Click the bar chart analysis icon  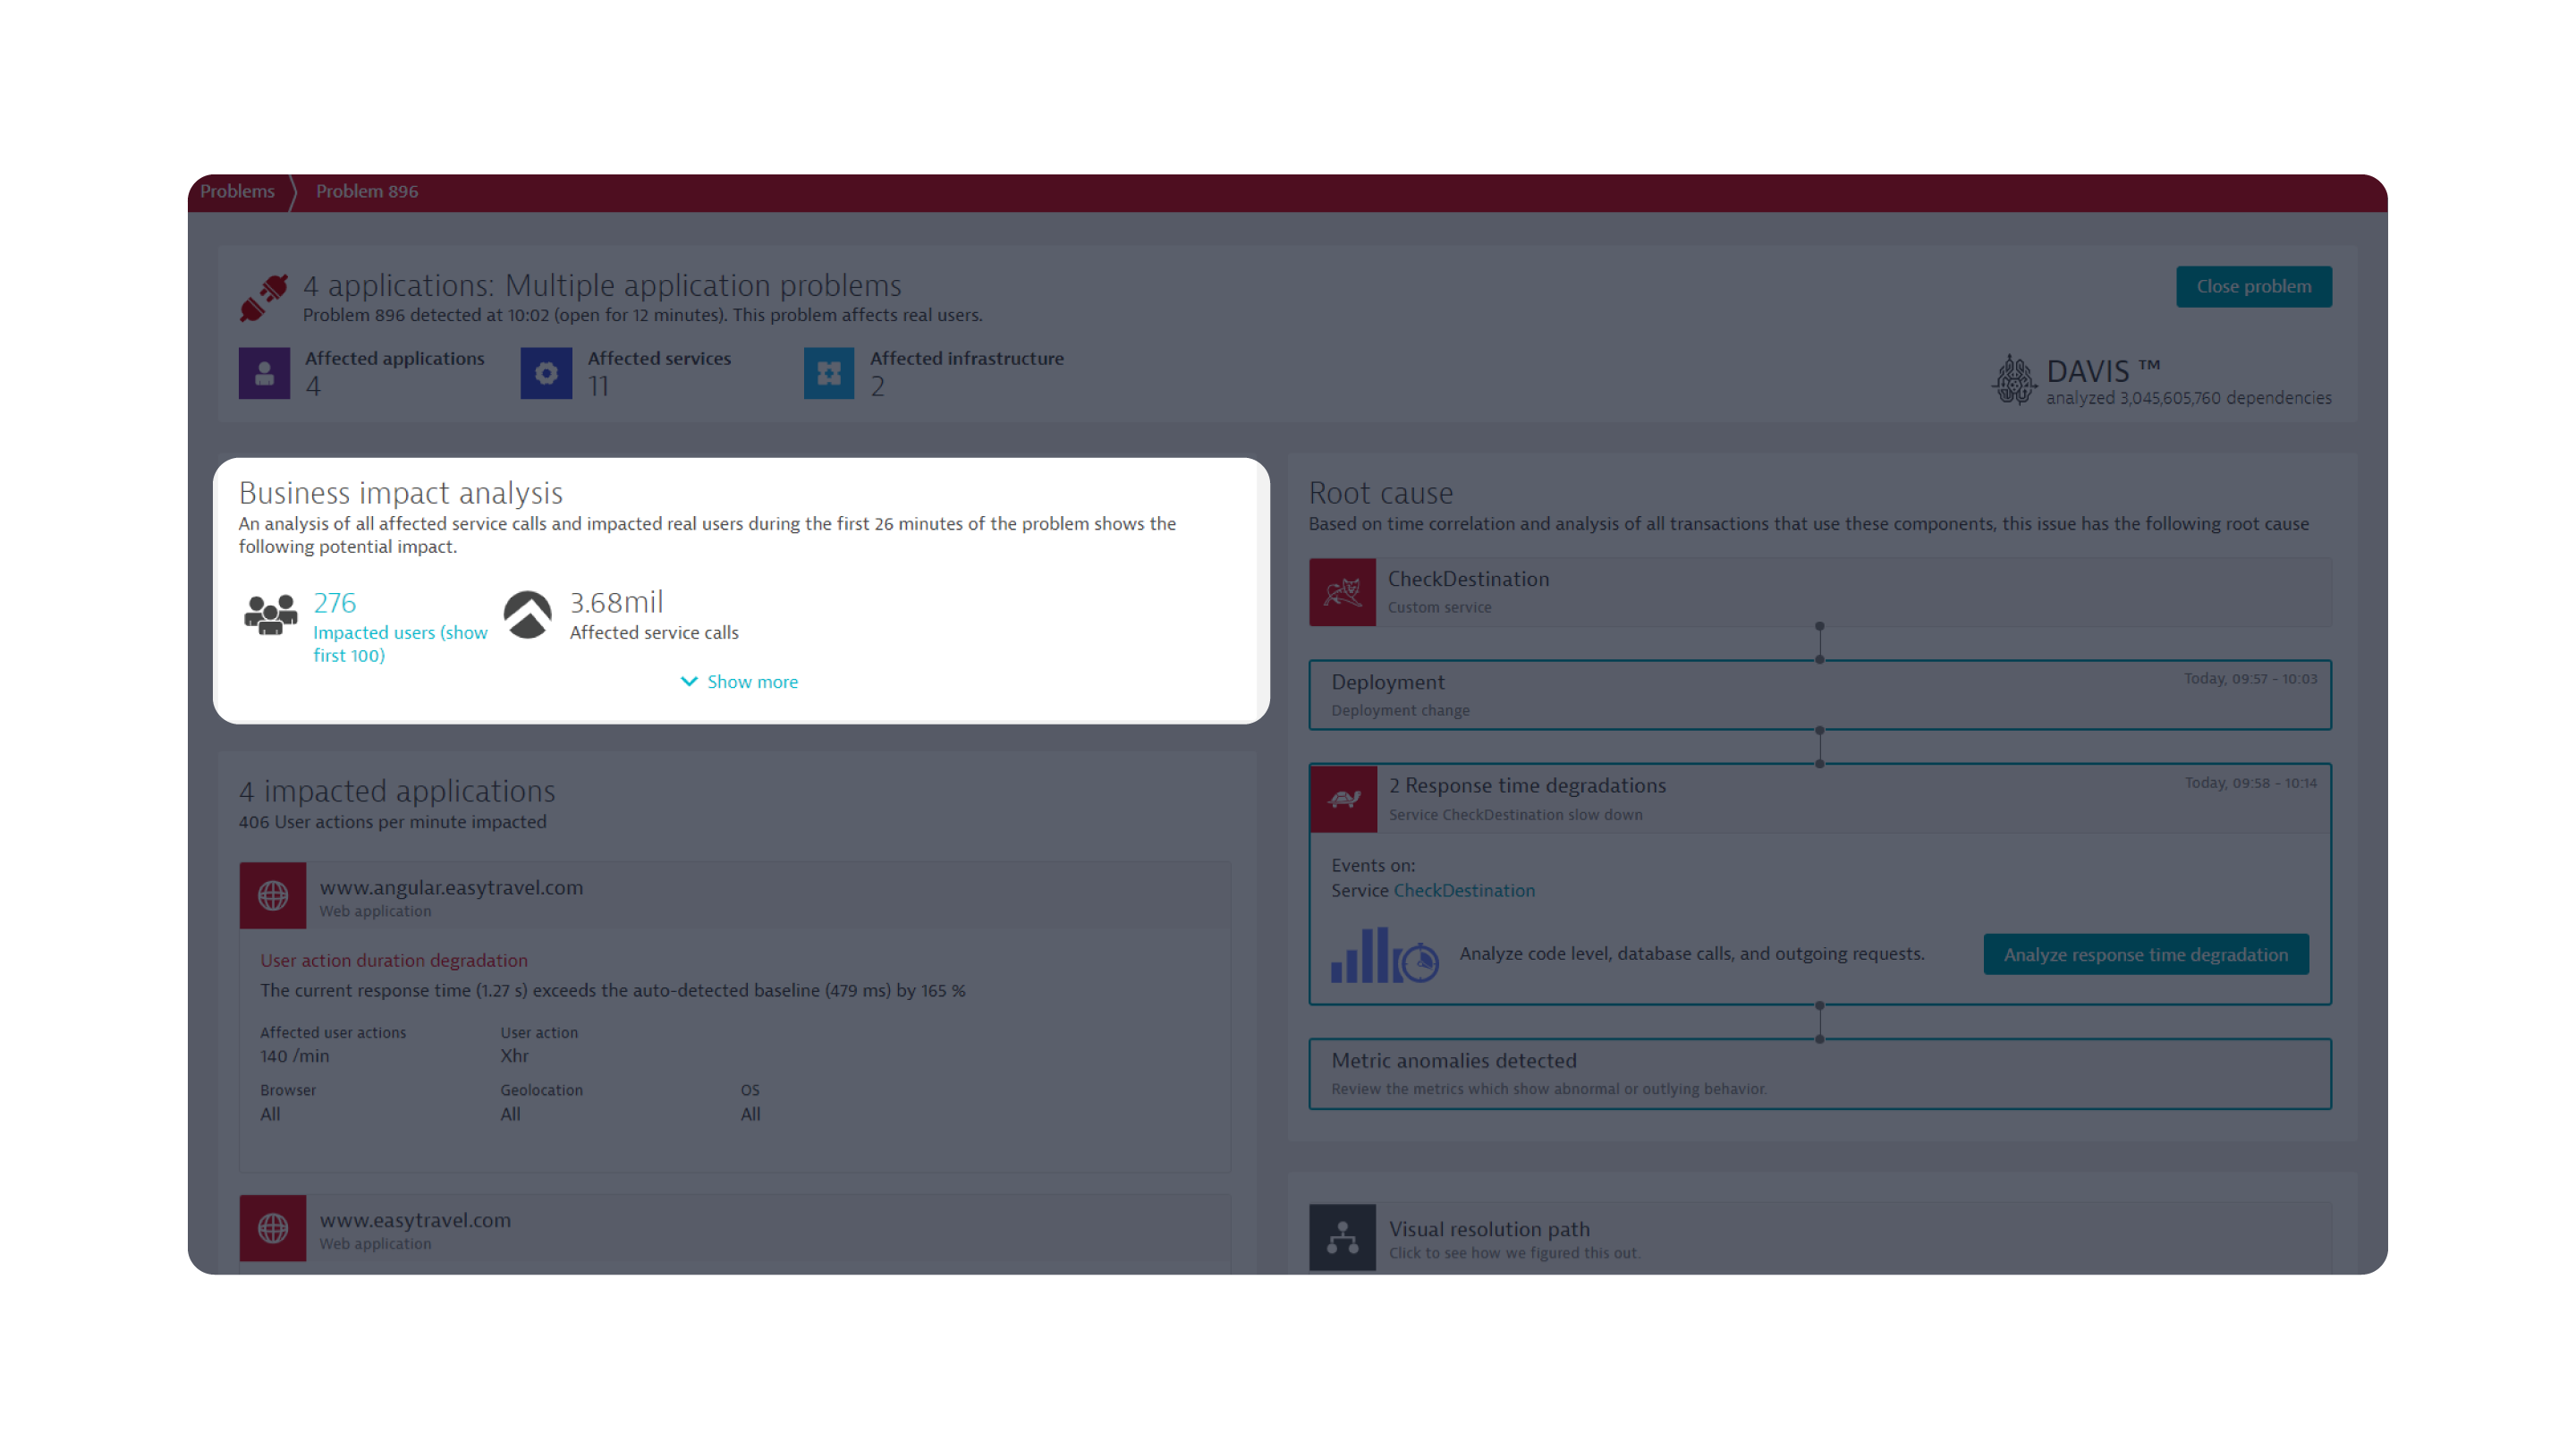pyautogui.click(x=1384, y=955)
